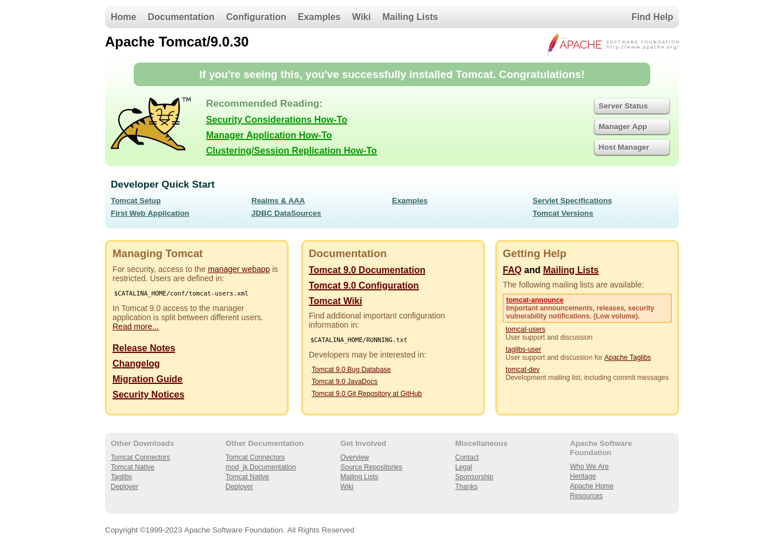The image size is (784, 540).
Task: Open Servlet Specifications link
Action: tap(572, 200)
